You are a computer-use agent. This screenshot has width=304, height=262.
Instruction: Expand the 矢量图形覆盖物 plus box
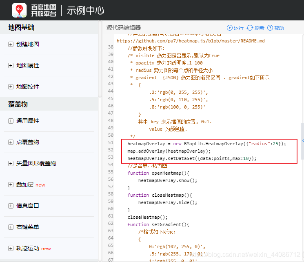coord(11,163)
